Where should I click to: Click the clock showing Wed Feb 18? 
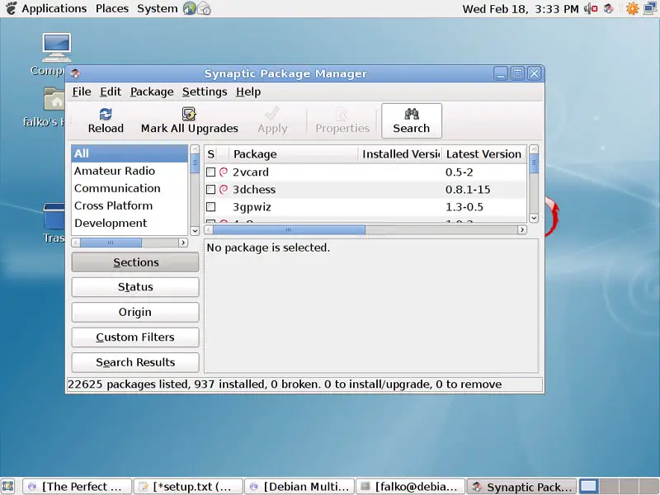(521, 8)
